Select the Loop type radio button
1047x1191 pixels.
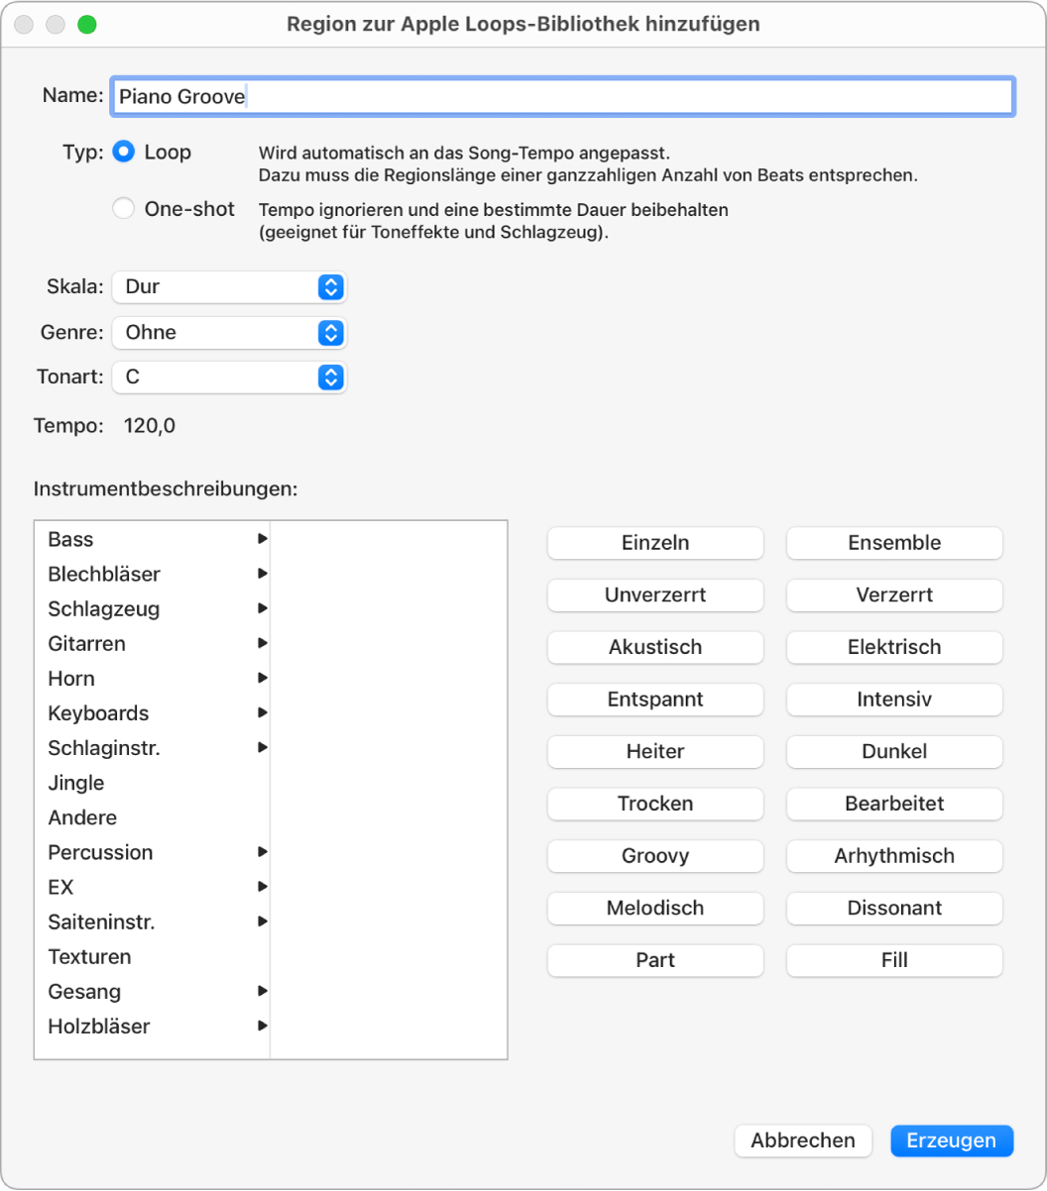pos(124,153)
